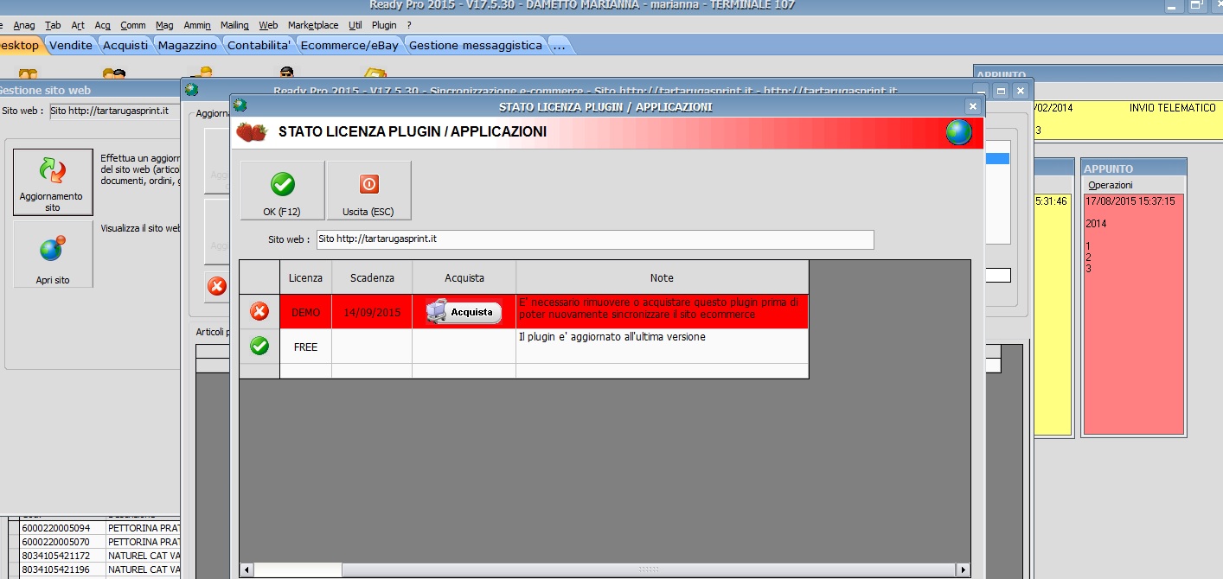Viewport: 1223px width, 579px height.
Task: Switch to the Ecommerce/eBay tab
Action: pos(349,45)
